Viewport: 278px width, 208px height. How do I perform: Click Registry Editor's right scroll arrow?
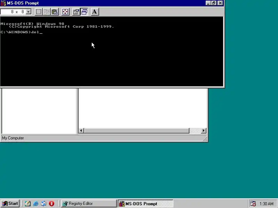point(204,131)
